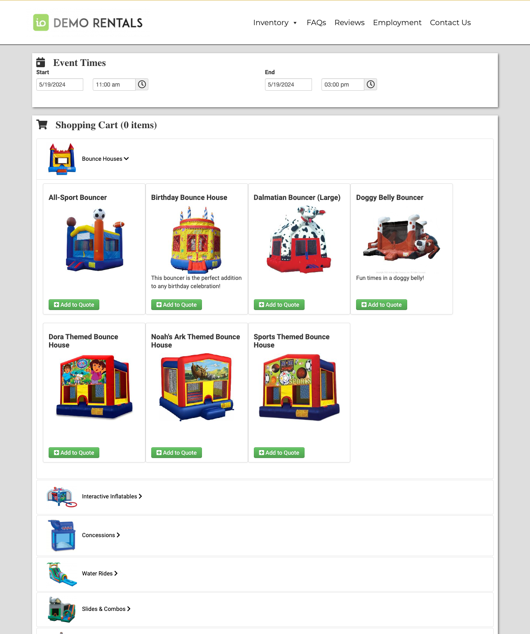The height and width of the screenshot is (634, 530).
Task: Click the Bounce Houses category icon
Action: [62, 159]
